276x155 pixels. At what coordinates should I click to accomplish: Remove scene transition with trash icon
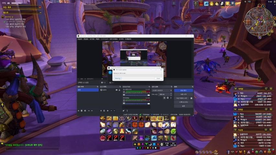coord(168,98)
